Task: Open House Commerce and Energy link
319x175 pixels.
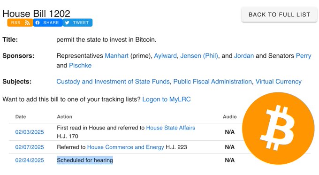Action: coord(125,147)
